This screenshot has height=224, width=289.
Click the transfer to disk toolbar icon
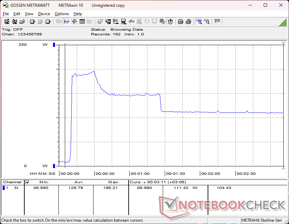click(x=108, y=22)
